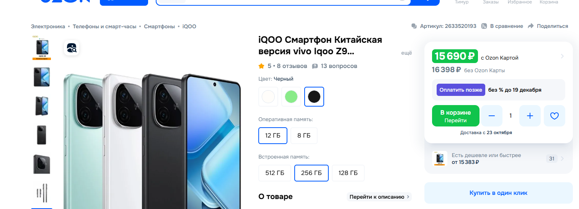Image resolution: width=579 pixels, height=209 pixels.
Task: Open 13 вопросов chat icon
Action: (x=315, y=66)
